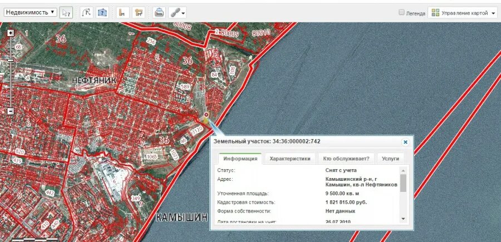Click parcel label 349 on the map
The width and height of the screenshot is (501, 242).
click(136, 199)
